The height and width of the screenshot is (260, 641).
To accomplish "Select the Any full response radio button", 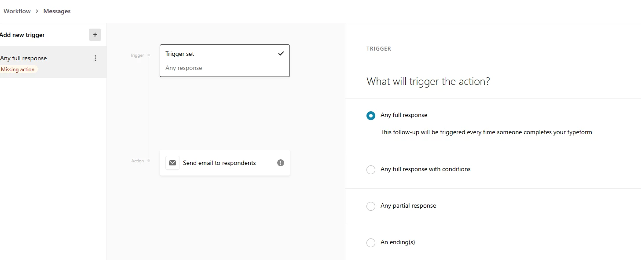I will 371,116.
